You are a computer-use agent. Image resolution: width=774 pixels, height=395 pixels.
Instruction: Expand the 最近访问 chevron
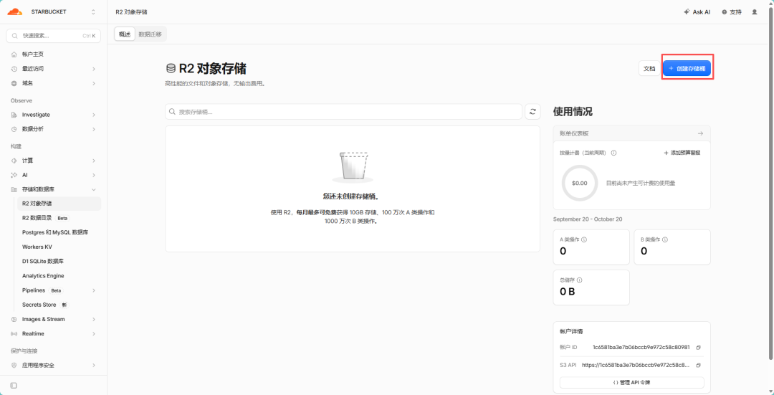click(94, 69)
